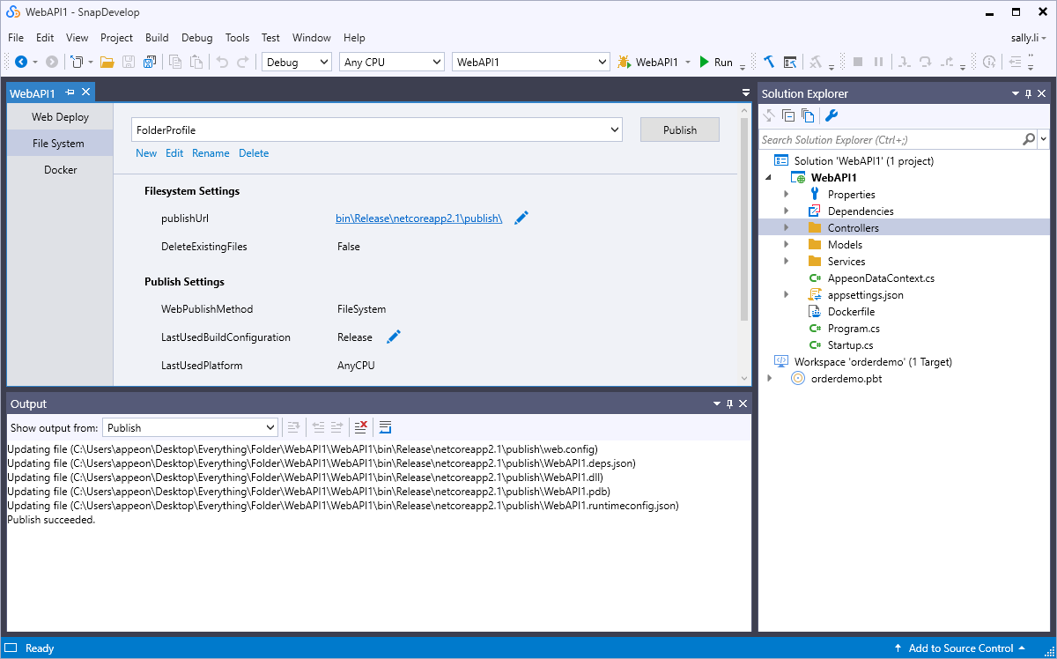Edit LastUsedBuildConfiguration with its pencil icon
1057x659 pixels.
point(394,337)
